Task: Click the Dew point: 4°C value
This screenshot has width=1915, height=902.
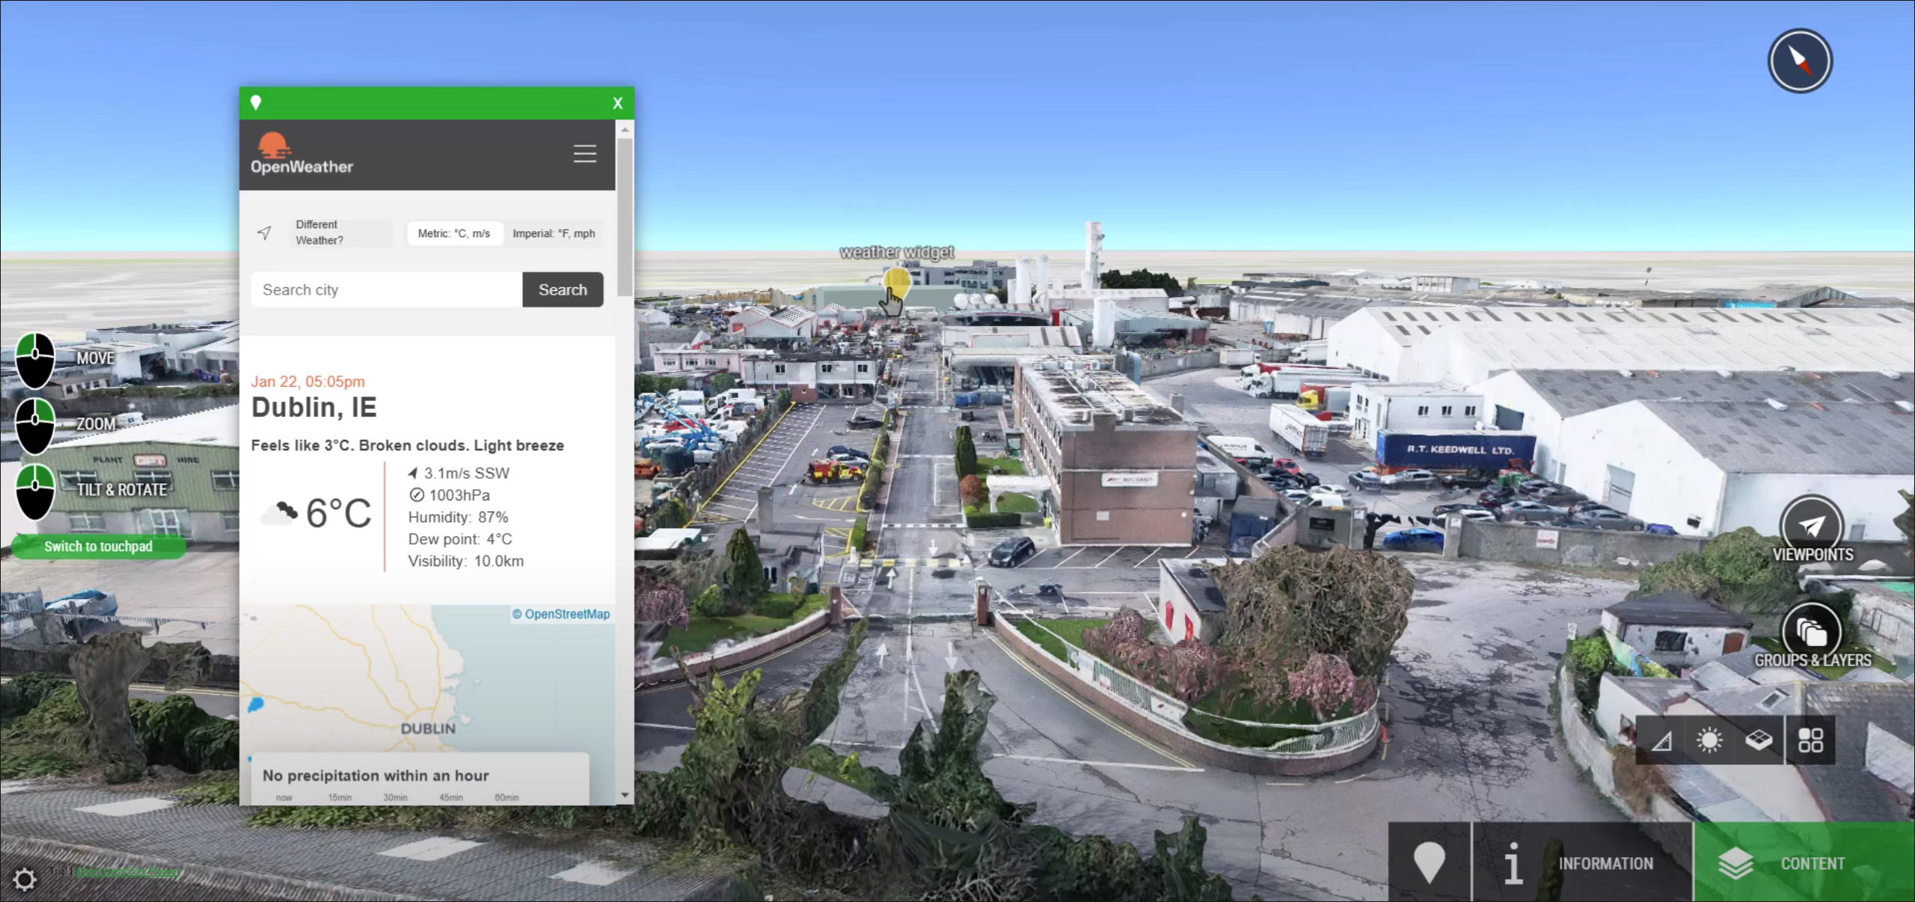Action: pos(460,539)
